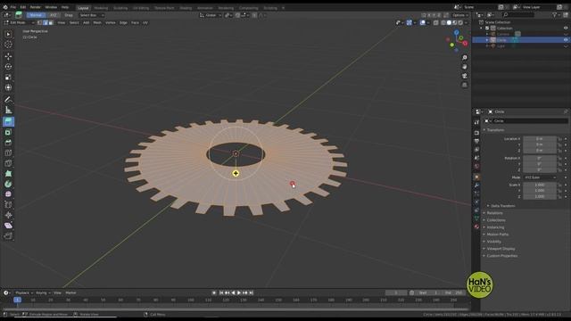The image size is (571, 321).
Task: Toggle snapping magnet in header
Action: click(x=237, y=15)
